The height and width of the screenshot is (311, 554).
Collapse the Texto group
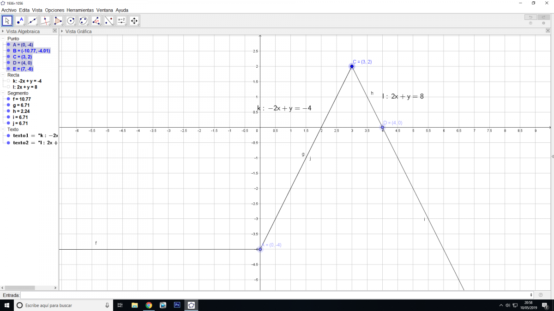point(3,129)
